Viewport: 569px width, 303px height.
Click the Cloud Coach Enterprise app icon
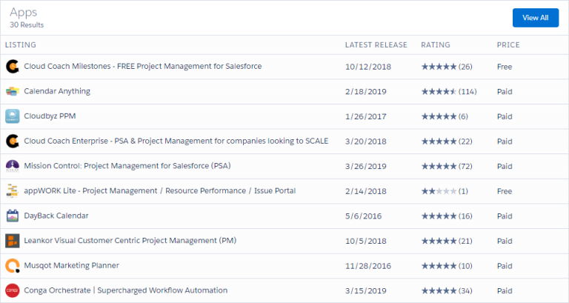[13, 141]
